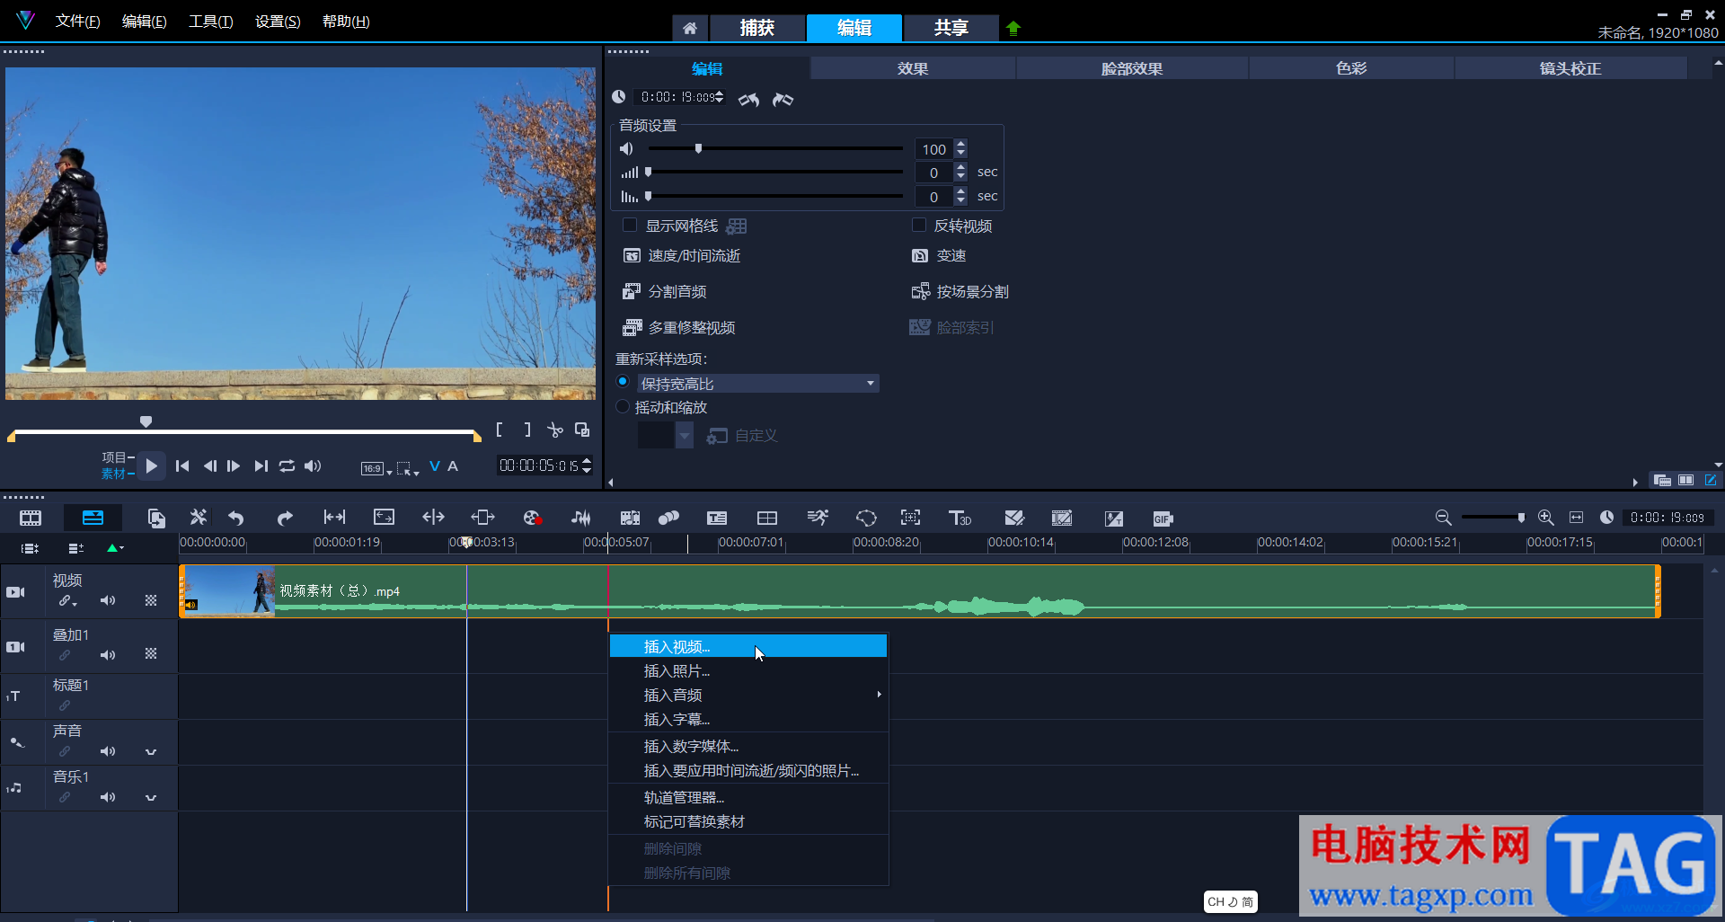Fit project in timeline window

coord(1577,518)
